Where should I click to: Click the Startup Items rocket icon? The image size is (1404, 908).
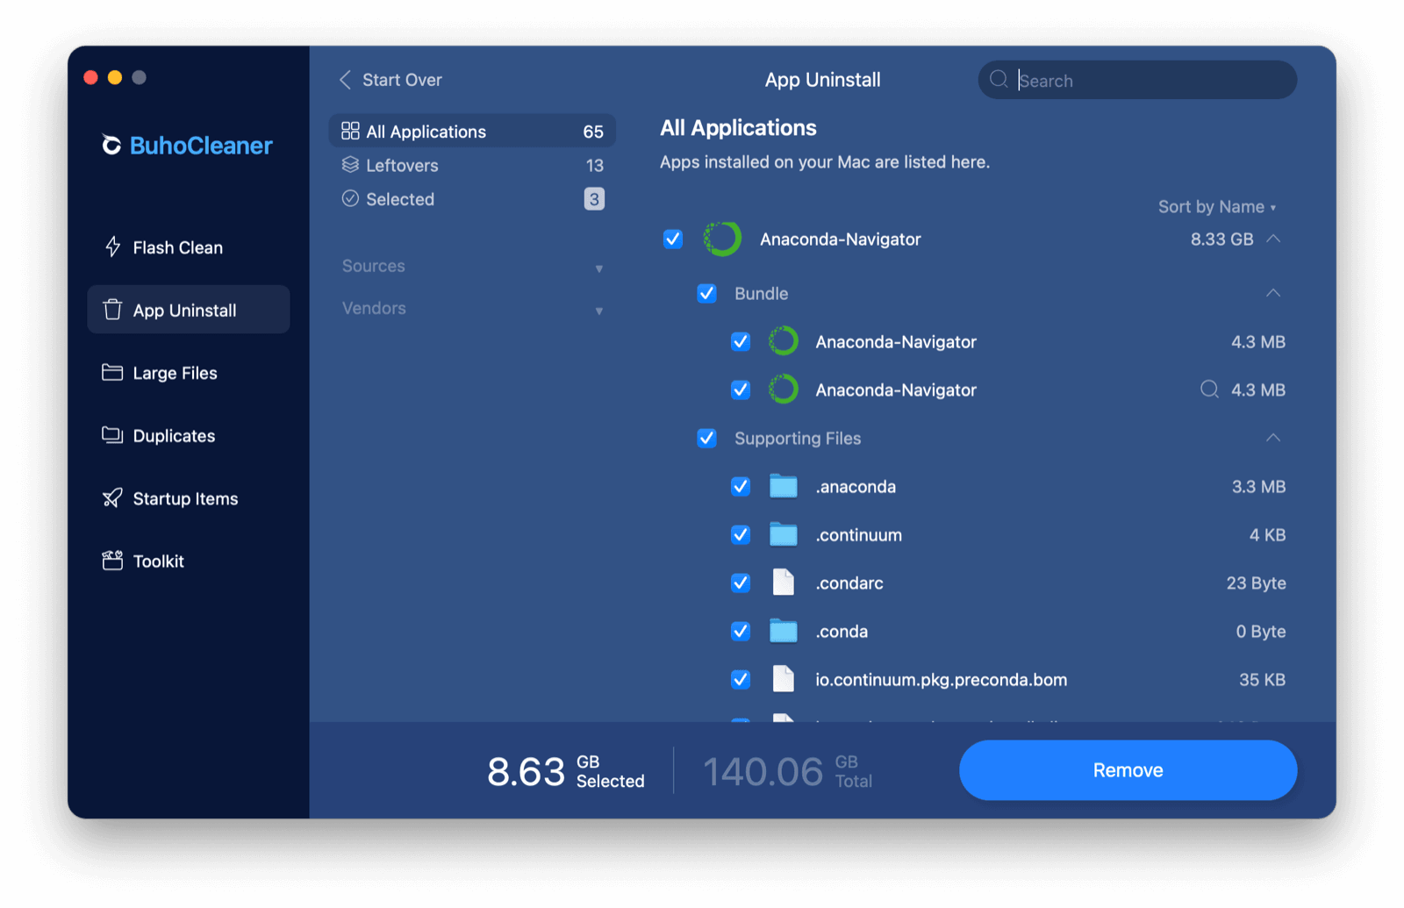112,498
